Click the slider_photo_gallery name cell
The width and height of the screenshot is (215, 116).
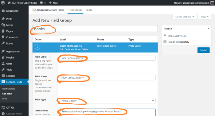coord(107,46)
